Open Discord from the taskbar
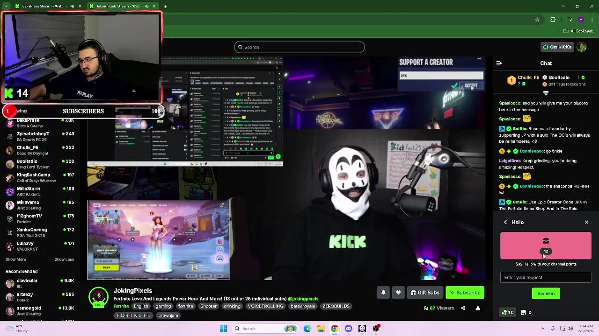The width and height of the screenshot is (599, 336). [348, 329]
